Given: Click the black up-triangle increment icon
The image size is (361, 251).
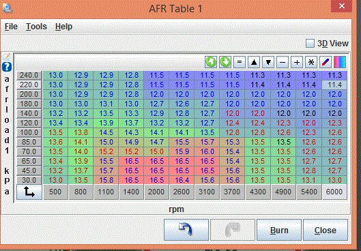Looking at the screenshot, I should (254, 62).
